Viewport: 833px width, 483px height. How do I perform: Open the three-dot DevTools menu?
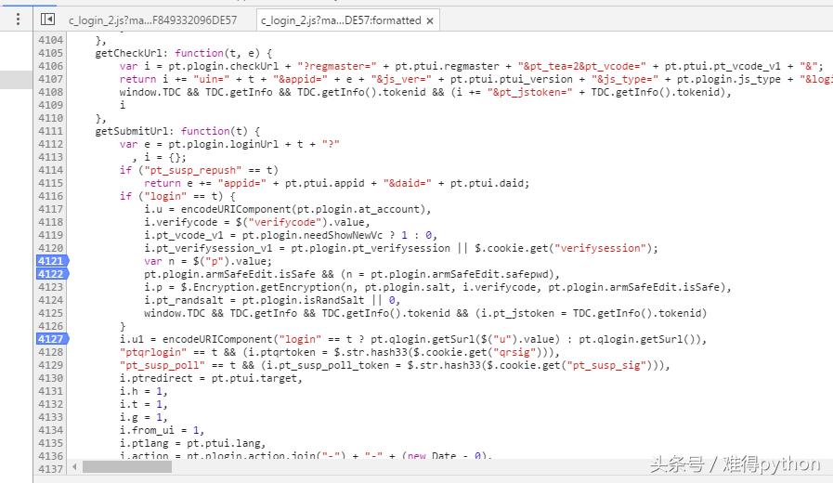click(x=18, y=19)
